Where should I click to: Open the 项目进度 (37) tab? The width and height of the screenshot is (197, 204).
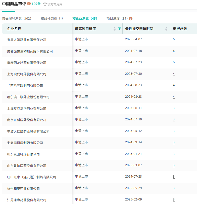click(117, 18)
